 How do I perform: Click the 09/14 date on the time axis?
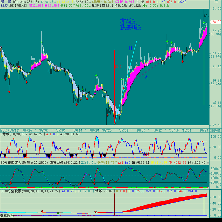coord(78,130)
